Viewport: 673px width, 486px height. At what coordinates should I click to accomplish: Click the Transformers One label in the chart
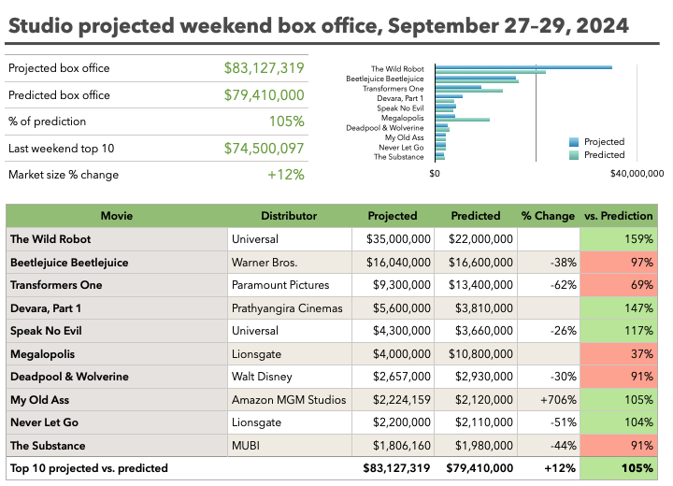click(x=394, y=89)
